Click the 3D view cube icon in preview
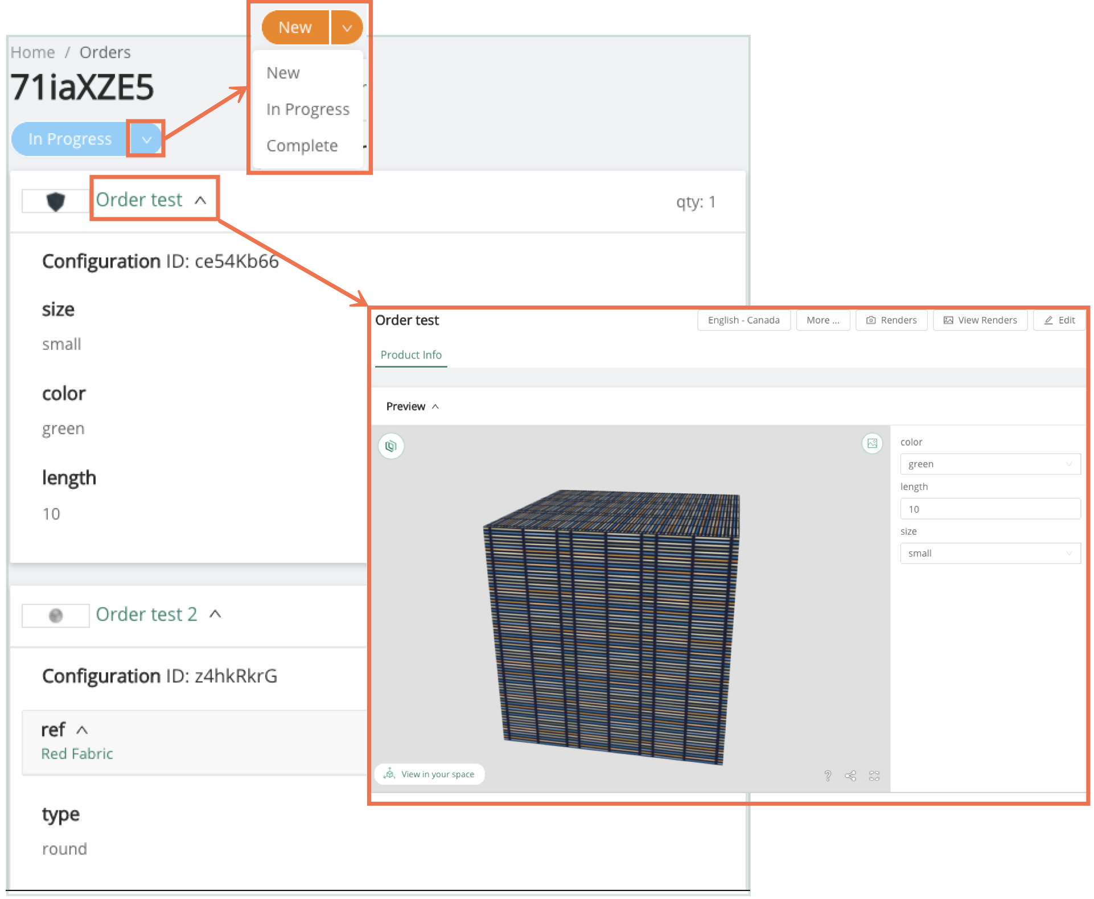Viewport: 1094px width, 899px height. 391,446
